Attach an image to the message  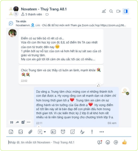point(20,132)
